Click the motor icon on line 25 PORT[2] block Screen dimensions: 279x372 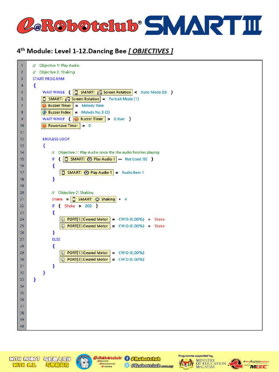coord(63,226)
